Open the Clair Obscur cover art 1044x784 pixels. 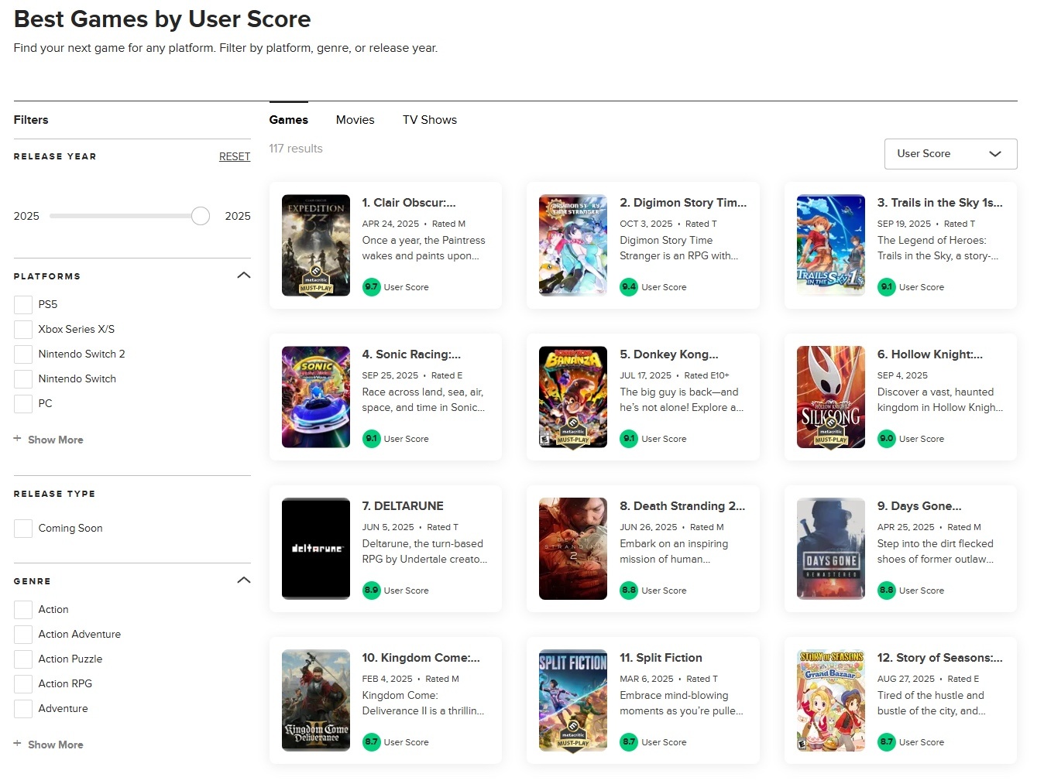316,245
